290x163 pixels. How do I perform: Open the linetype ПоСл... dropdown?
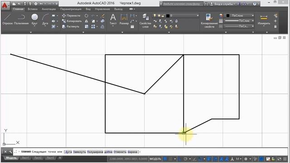[x=253, y=26]
